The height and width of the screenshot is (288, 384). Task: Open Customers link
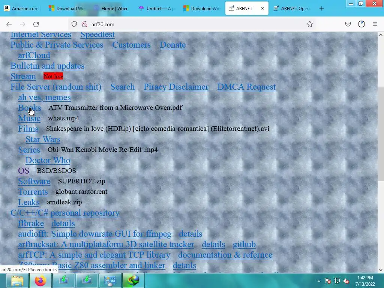(x=132, y=45)
